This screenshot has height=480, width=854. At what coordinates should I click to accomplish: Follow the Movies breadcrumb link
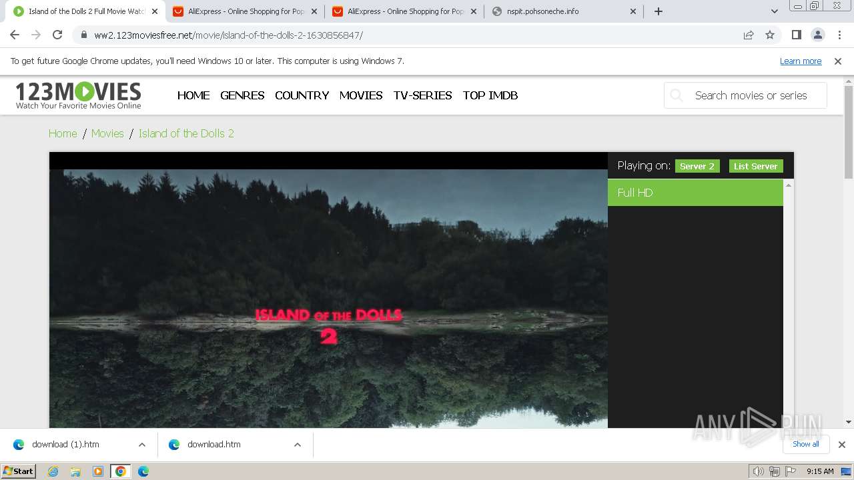(x=107, y=133)
